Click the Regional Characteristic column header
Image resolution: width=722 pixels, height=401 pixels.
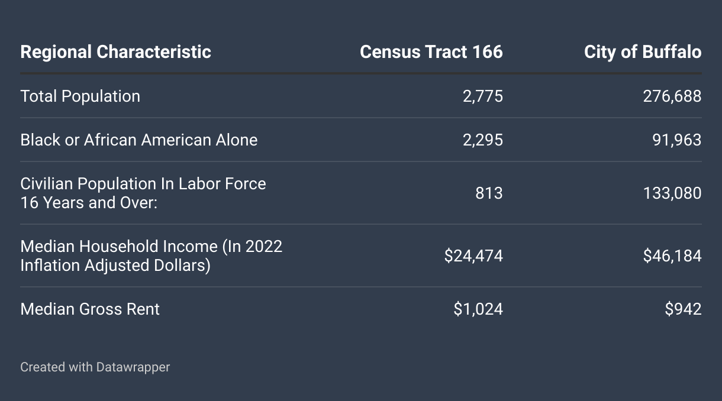pyautogui.click(x=115, y=52)
